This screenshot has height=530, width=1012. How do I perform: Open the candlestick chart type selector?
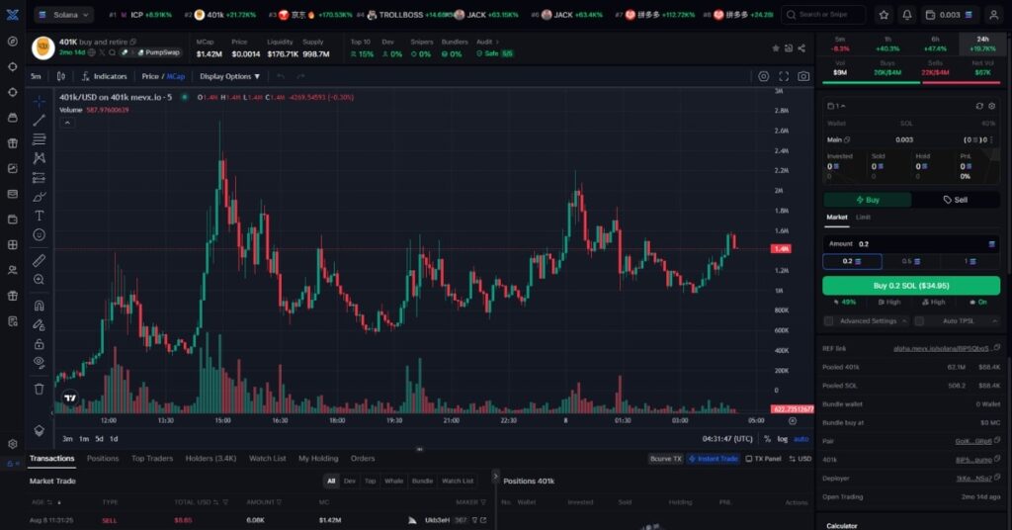(x=60, y=76)
